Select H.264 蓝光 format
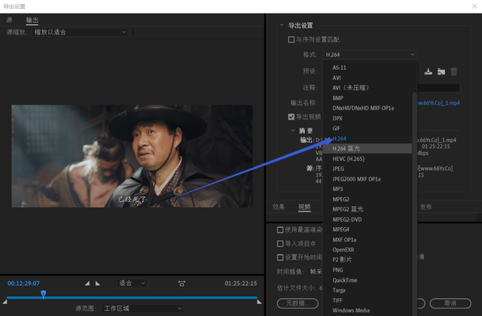The width and height of the screenshot is (482, 316). coord(368,149)
